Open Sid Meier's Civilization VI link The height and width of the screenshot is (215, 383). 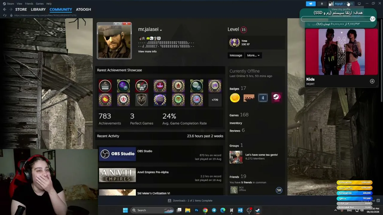(x=153, y=193)
